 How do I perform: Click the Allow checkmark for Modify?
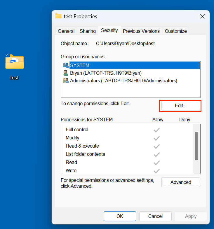click(x=157, y=138)
